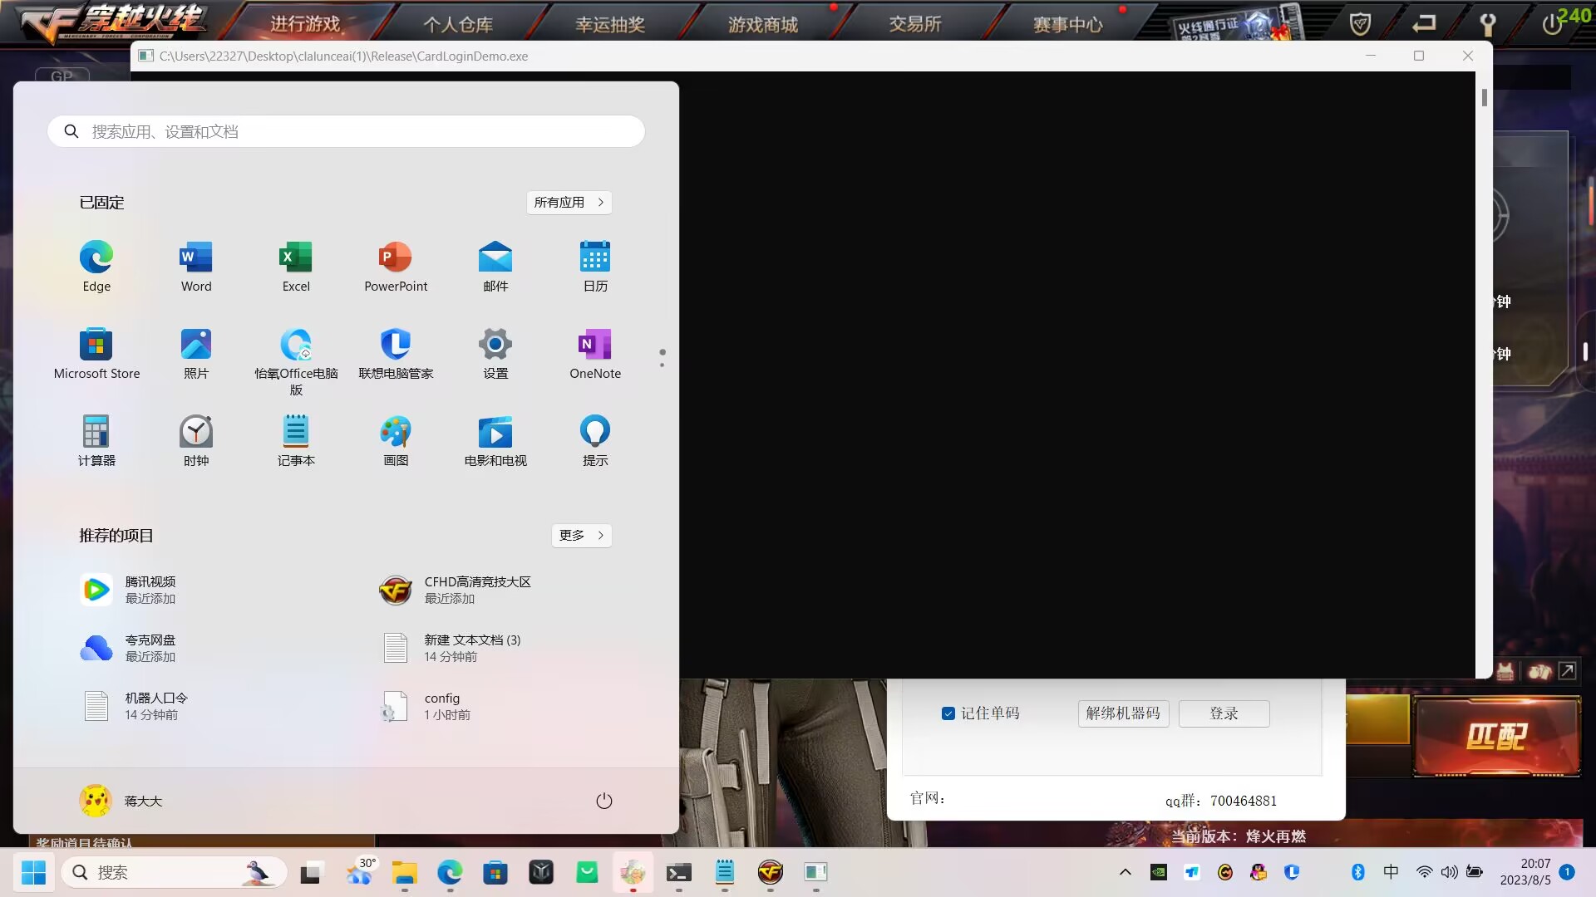Open terminal icon in taskbar
This screenshot has width=1596, height=897.
click(679, 872)
